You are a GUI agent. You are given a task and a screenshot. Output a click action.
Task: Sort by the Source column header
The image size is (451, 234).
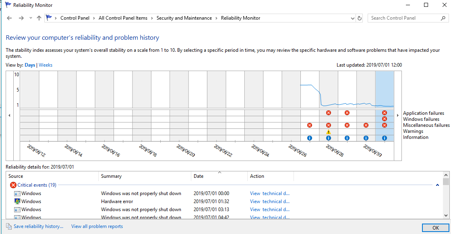[x=52, y=176]
